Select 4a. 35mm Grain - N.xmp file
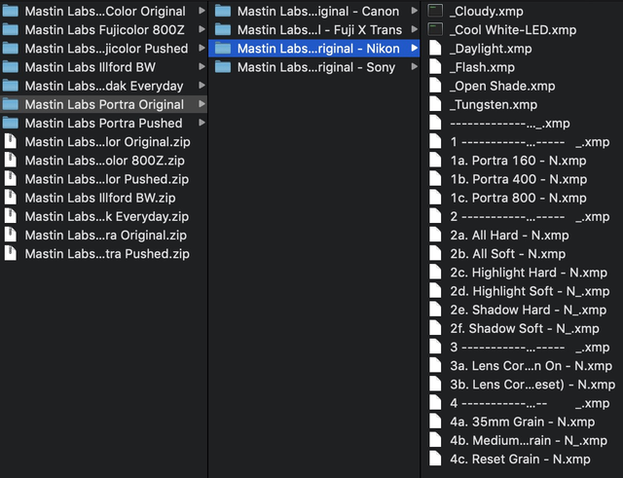The image size is (623, 478). 522,422
